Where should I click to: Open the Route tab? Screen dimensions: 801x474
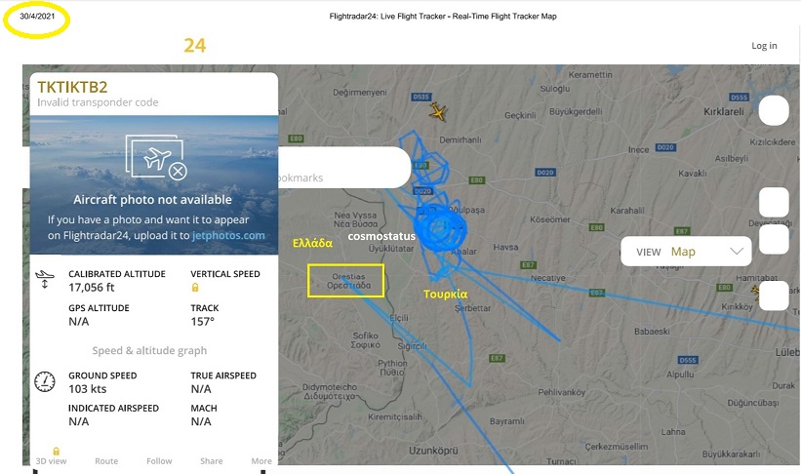106,460
